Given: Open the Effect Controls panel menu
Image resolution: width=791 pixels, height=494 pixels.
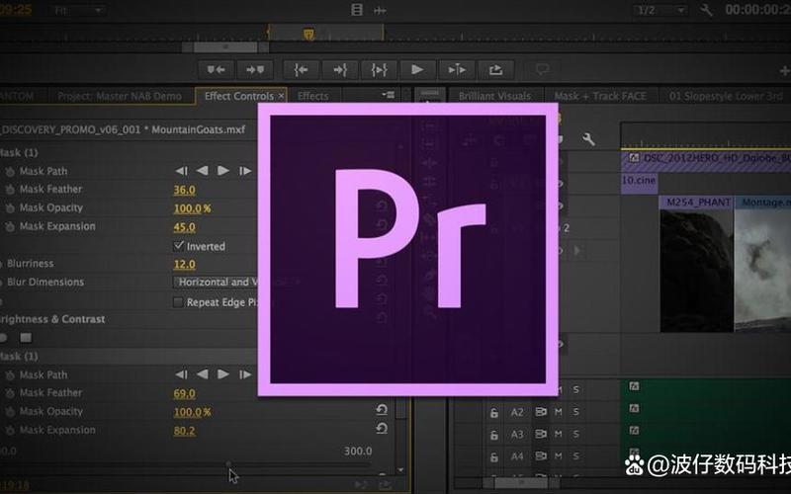Looking at the screenshot, I should [x=388, y=95].
